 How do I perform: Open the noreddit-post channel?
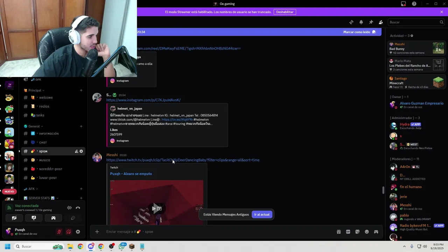[53, 169]
